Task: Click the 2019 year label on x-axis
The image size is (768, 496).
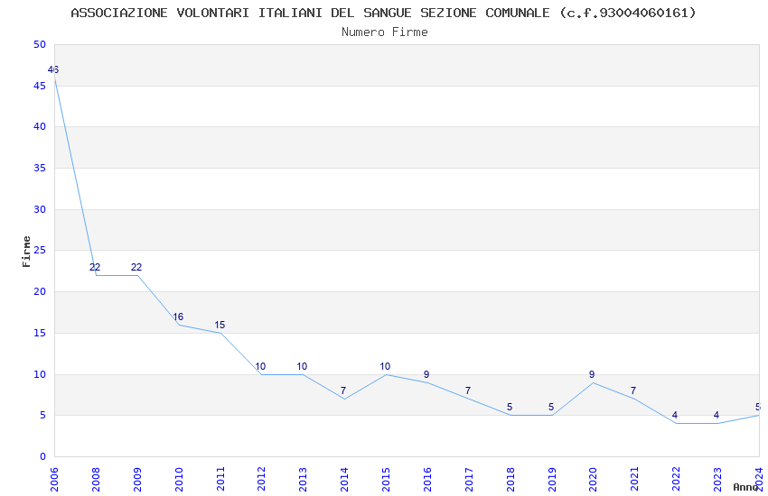Action: [552, 479]
